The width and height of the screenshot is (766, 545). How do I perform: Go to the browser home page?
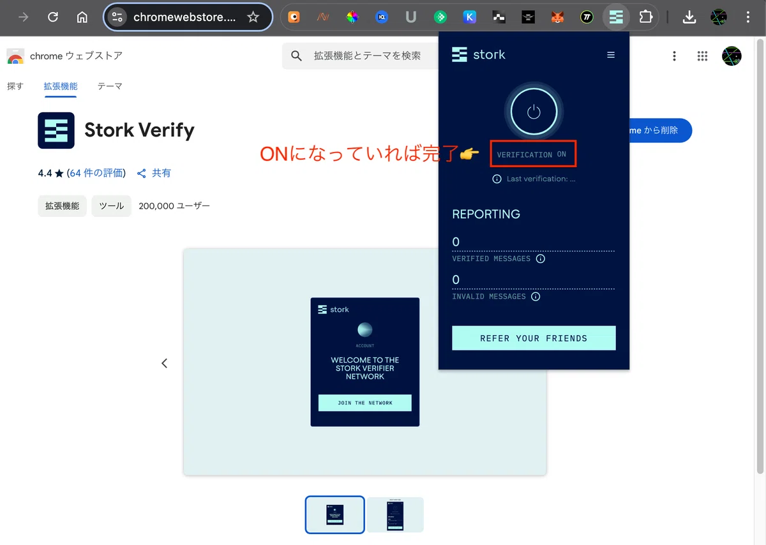tap(82, 17)
